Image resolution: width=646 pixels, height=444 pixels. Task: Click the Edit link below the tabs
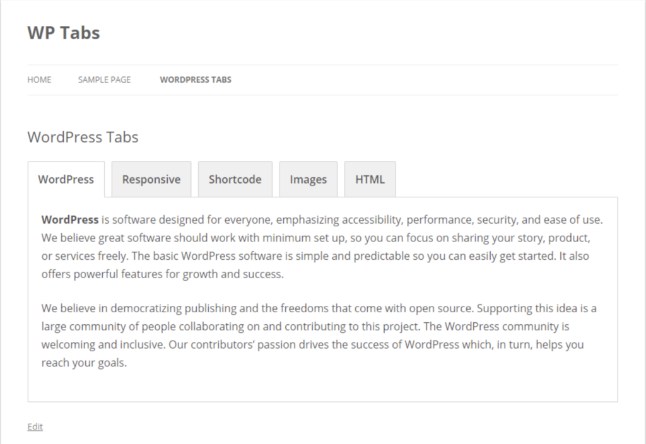pyautogui.click(x=35, y=427)
